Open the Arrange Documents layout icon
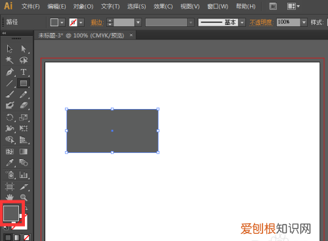Screen dimensions: 328x241 coord(293,7)
